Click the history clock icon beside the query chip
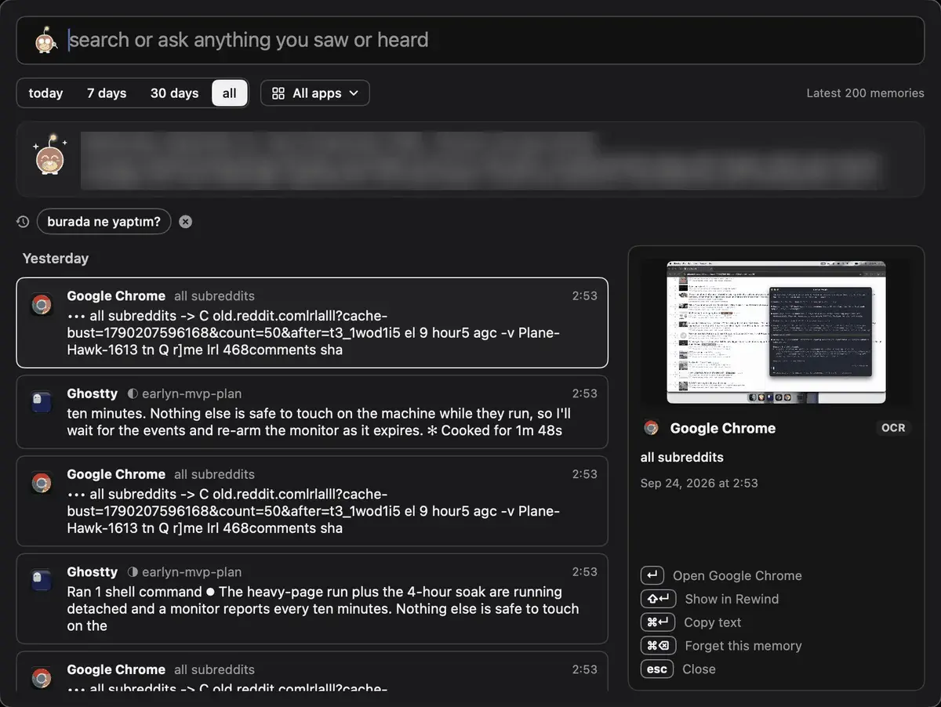The height and width of the screenshot is (707, 941). coord(23,222)
